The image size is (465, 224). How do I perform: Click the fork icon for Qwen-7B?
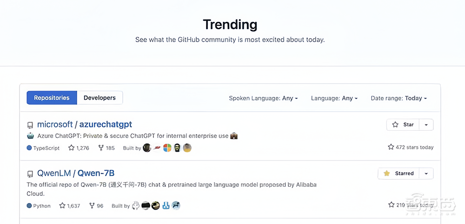92,205
